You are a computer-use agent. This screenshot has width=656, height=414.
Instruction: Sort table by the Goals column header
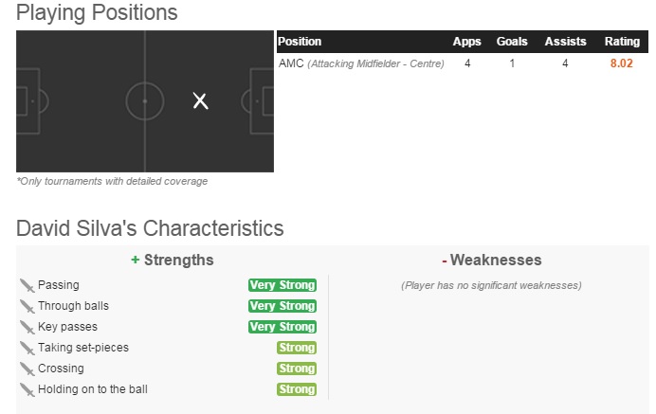(x=512, y=42)
